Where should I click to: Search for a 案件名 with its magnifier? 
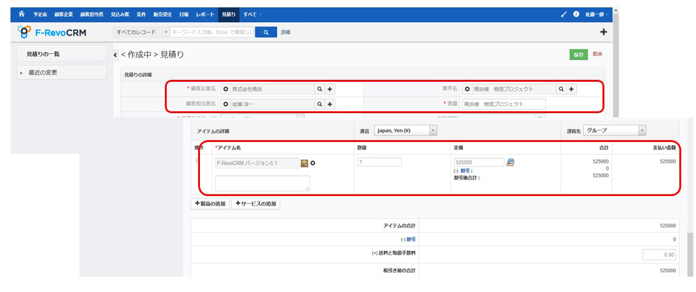click(561, 89)
